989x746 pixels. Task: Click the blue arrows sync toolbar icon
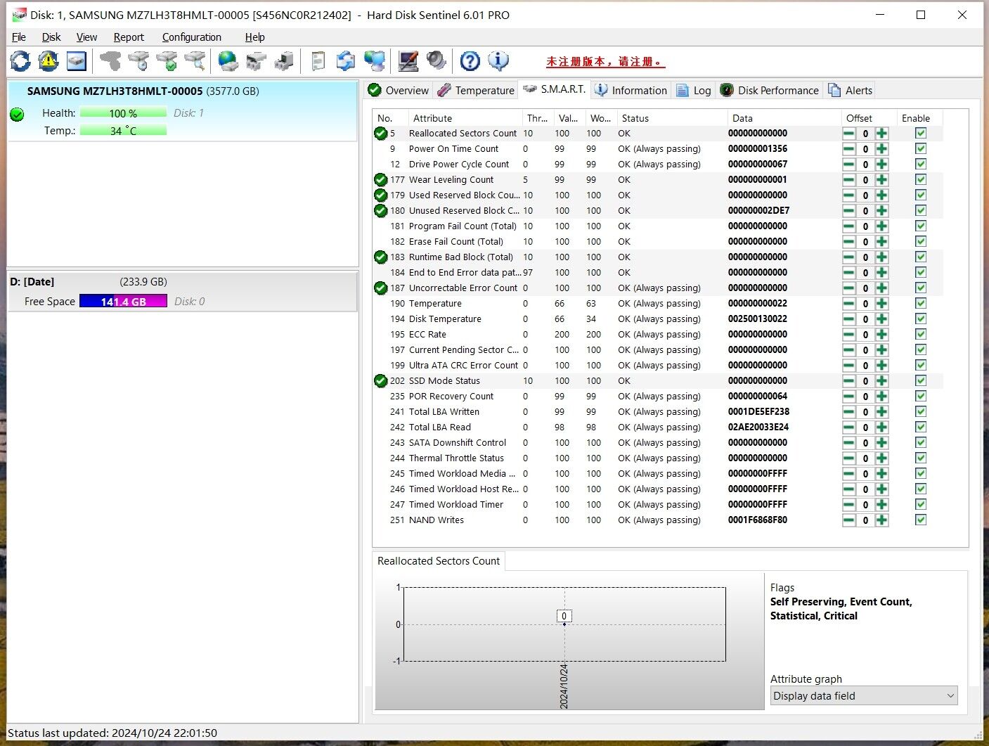click(x=346, y=61)
